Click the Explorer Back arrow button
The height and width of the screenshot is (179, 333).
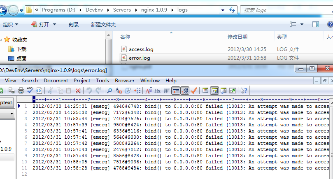(3, 10)
